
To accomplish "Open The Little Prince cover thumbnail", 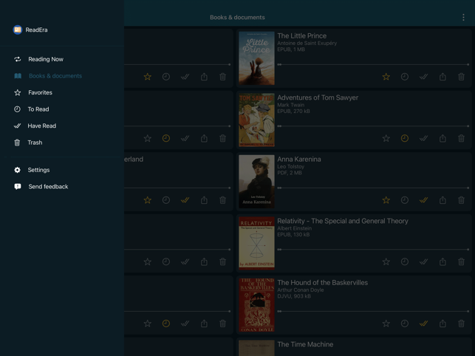I will pos(256,58).
